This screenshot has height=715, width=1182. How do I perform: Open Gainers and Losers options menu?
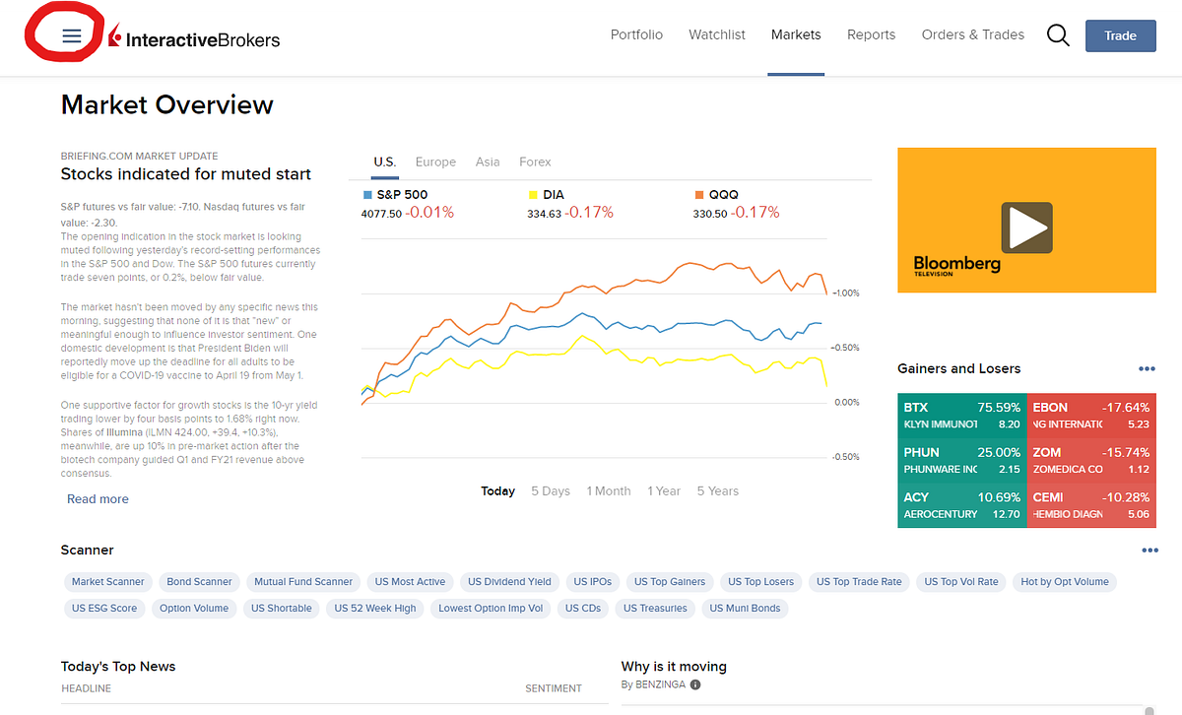tap(1147, 368)
